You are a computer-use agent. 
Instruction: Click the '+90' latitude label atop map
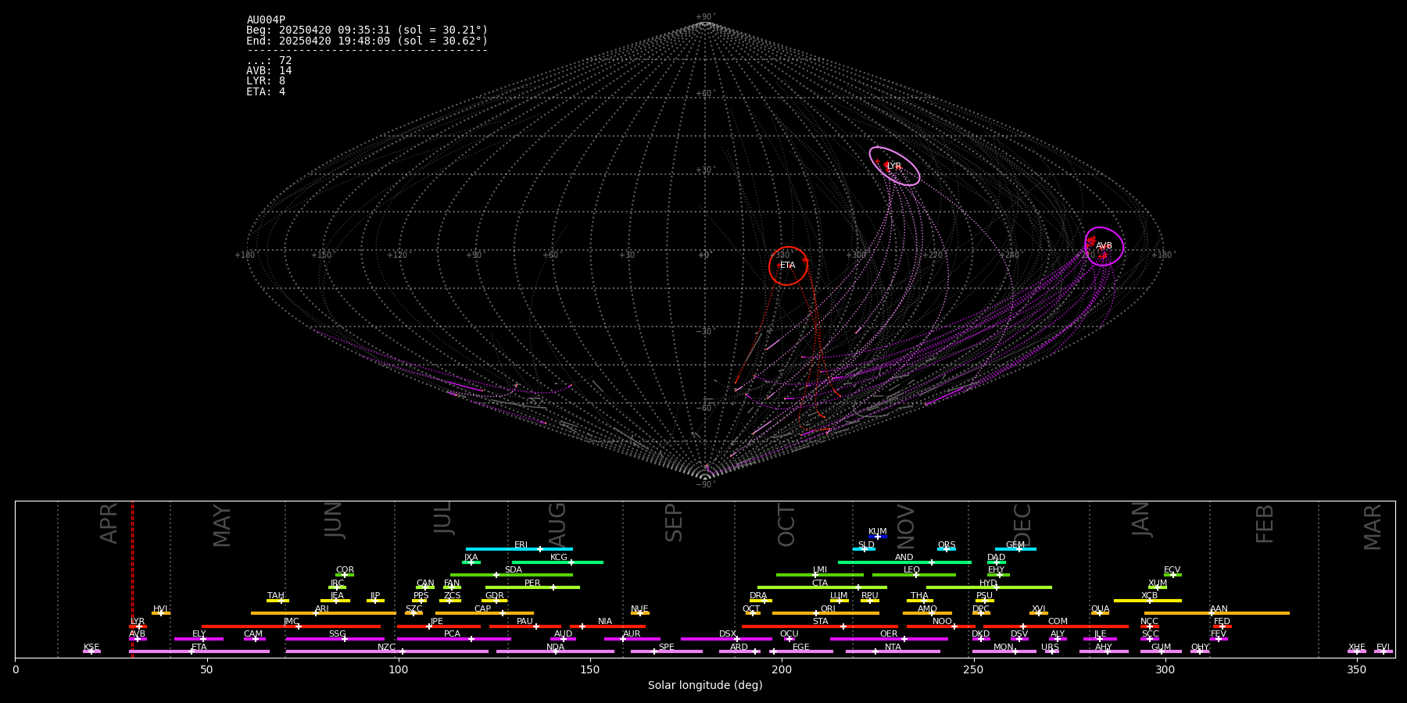704,16
